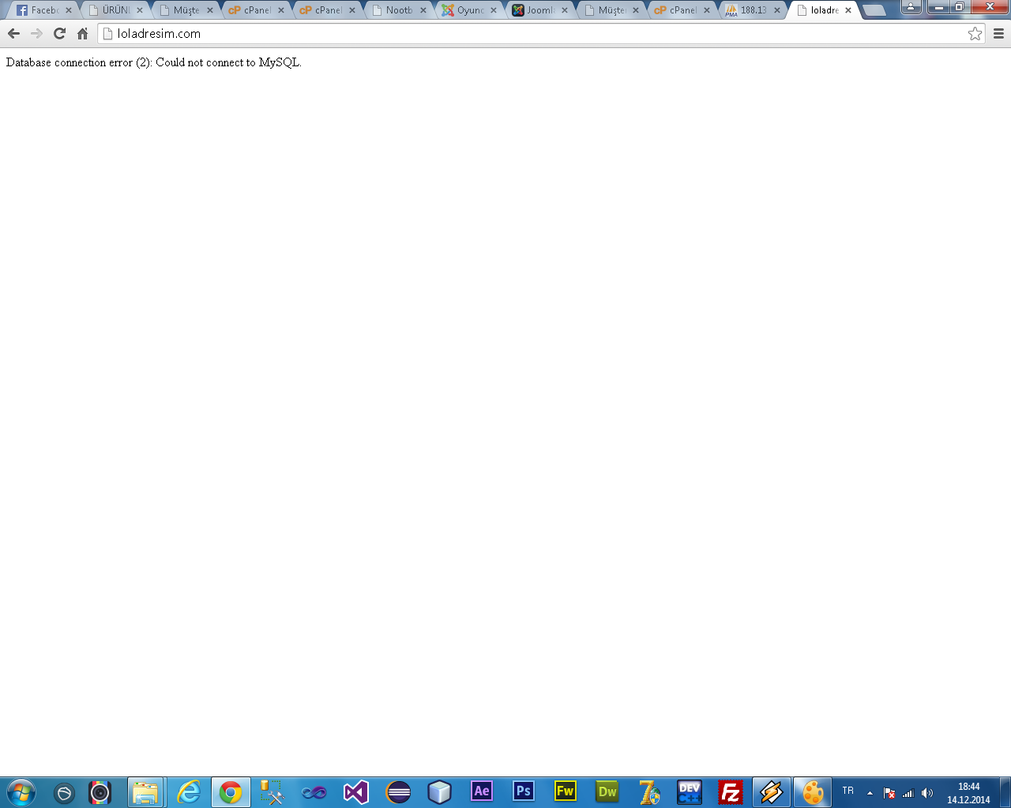This screenshot has width=1011, height=808.
Task: Launch Dev-C++ from the taskbar
Action: point(690,792)
